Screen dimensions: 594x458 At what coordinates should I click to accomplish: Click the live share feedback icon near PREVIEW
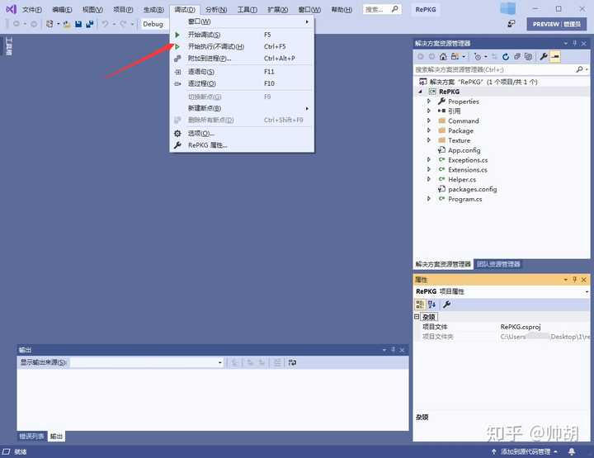point(511,24)
